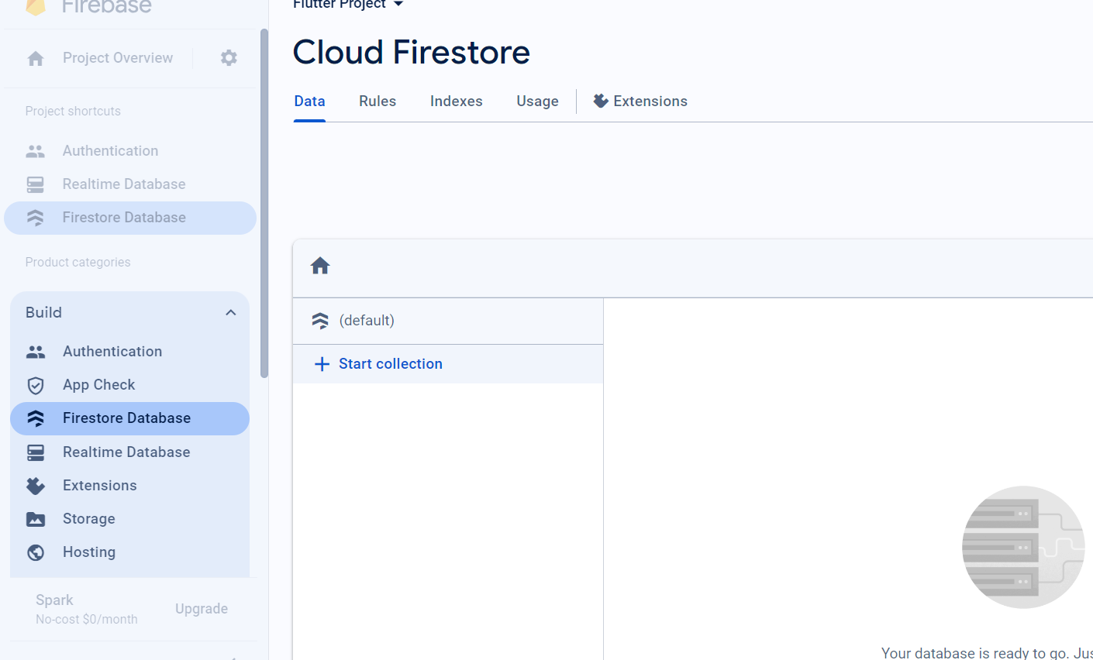The width and height of the screenshot is (1093, 660).
Task: Click the sidebar vertical scrollbar
Action: 264,203
